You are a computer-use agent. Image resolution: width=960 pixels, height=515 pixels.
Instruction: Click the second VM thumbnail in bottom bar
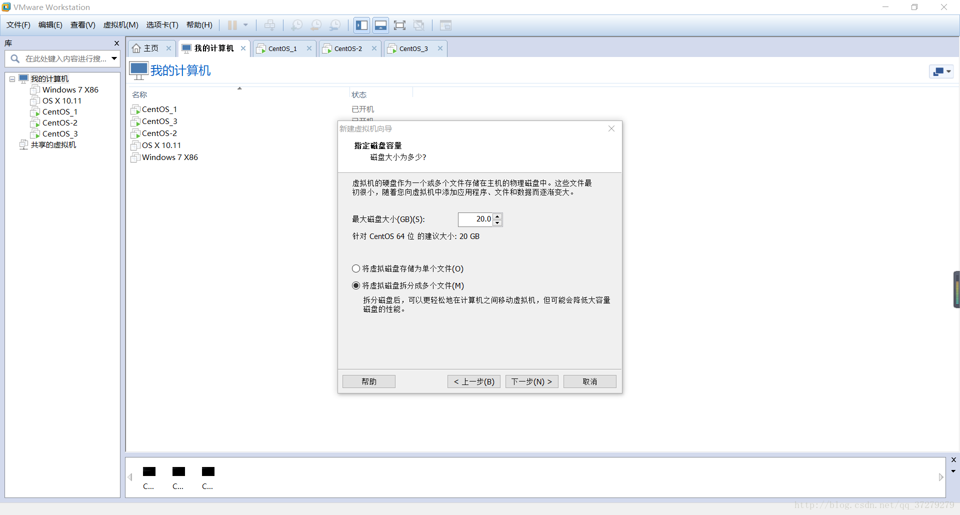point(178,477)
